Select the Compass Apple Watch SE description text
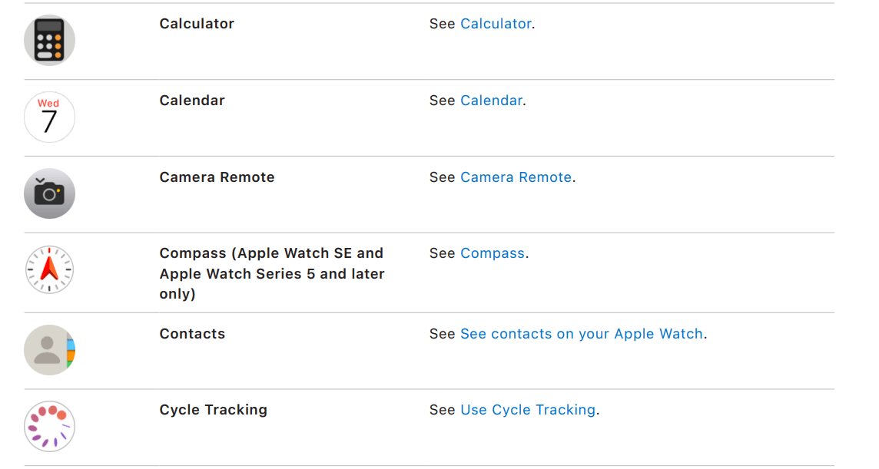Screen dimensions: 879x469 point(272,272)
